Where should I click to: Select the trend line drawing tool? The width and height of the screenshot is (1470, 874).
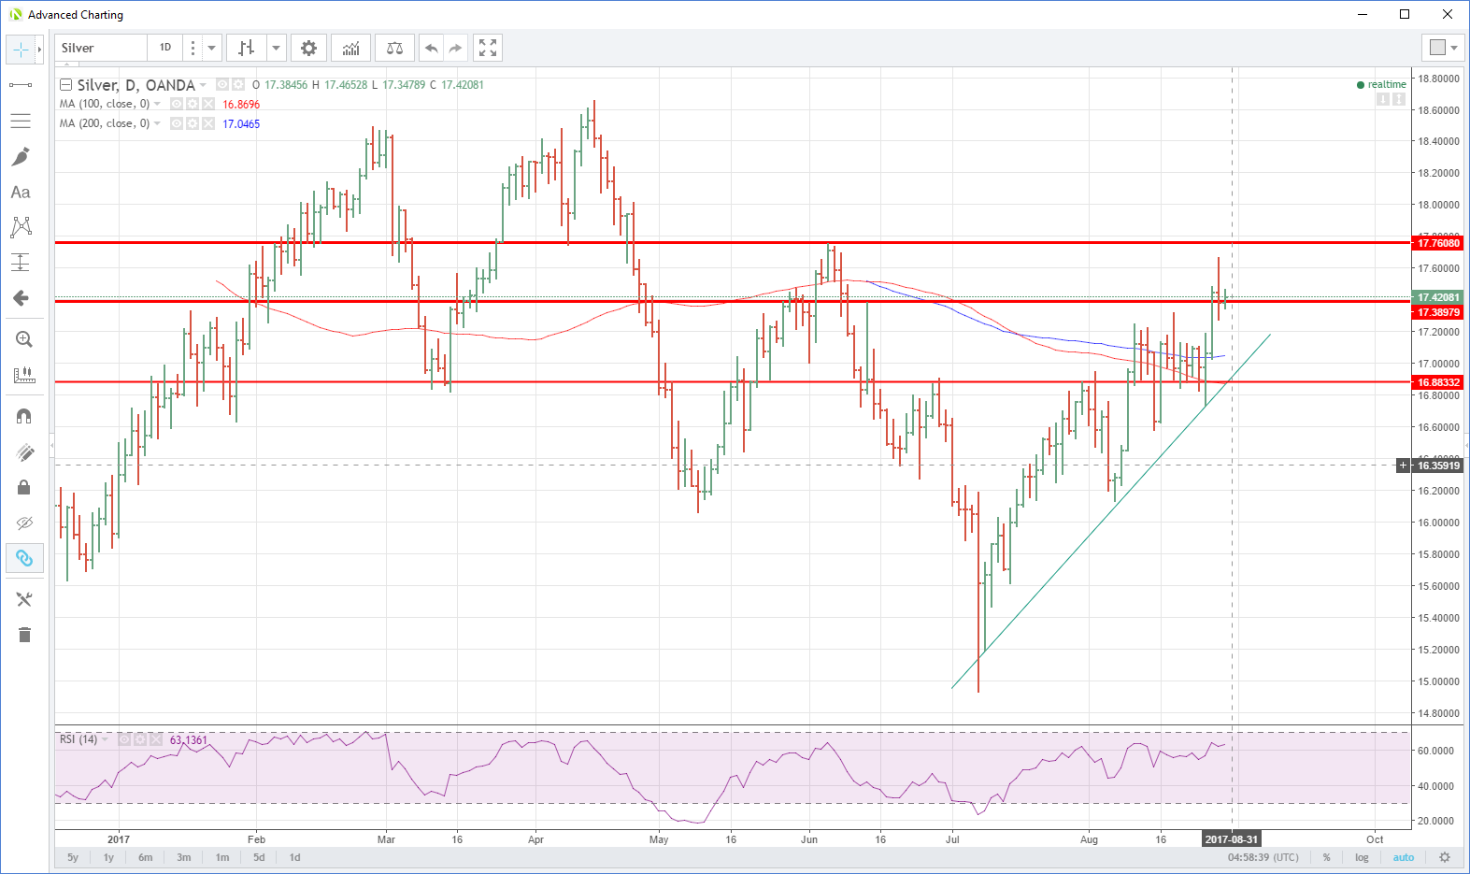21,85
